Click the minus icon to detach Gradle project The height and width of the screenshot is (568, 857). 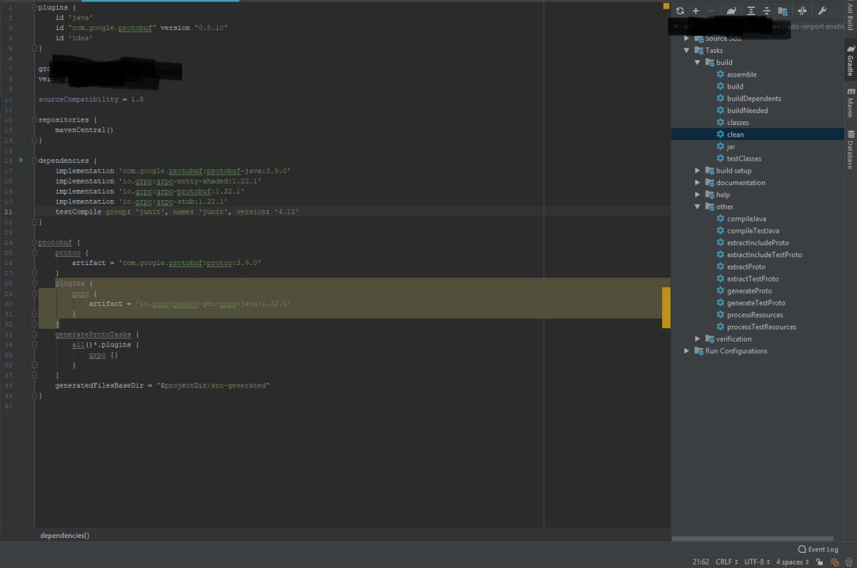pos(711,11)
